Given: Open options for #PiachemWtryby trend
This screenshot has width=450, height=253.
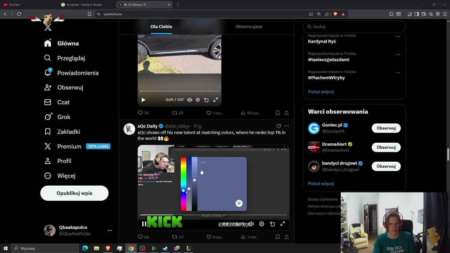Looking at the screenshot, I should [x=398, y=73].
